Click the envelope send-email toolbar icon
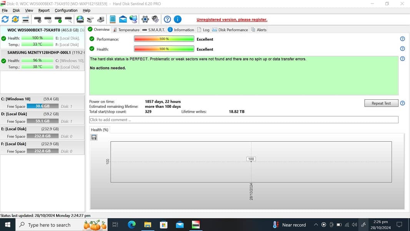This screenshot has width=410, height=231. coord(123,19)
